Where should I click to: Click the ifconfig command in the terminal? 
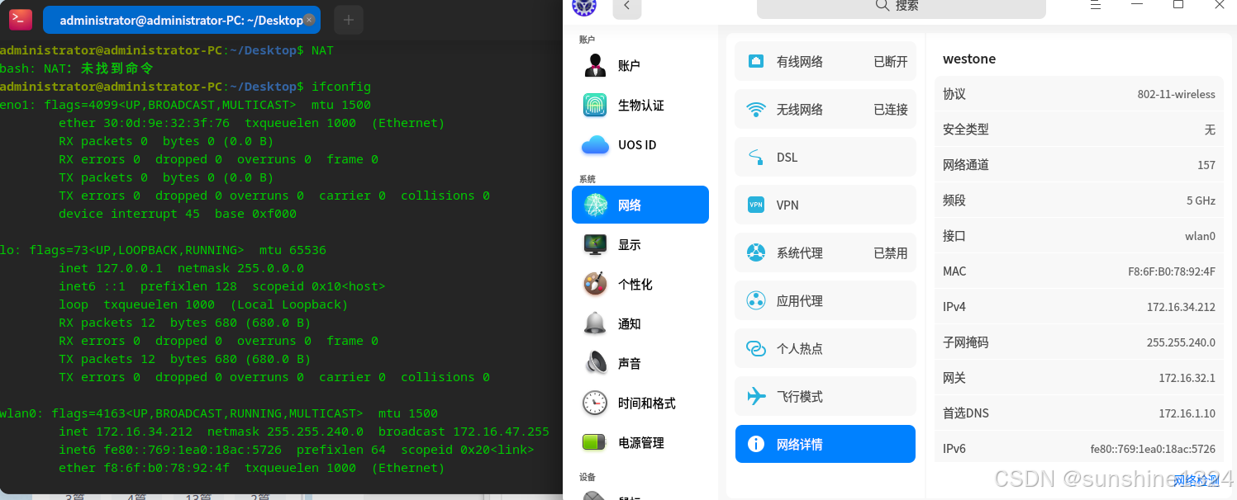[341, 87]
